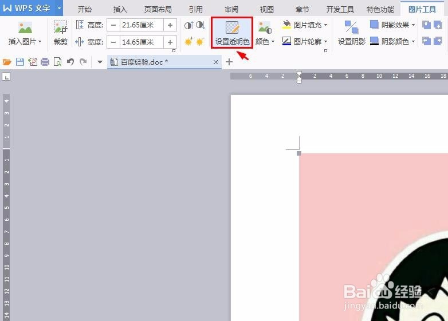Expand the 插入图片 dropdown

pos(40,42)
